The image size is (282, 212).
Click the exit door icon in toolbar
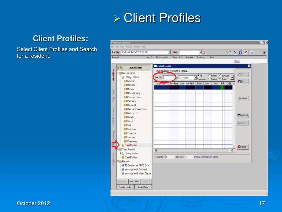point(265,53)
